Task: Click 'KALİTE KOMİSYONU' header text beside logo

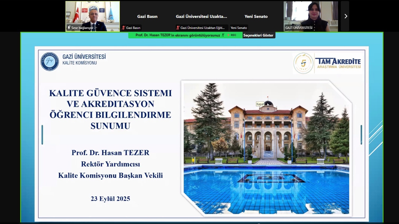Action: coord(80,63)
